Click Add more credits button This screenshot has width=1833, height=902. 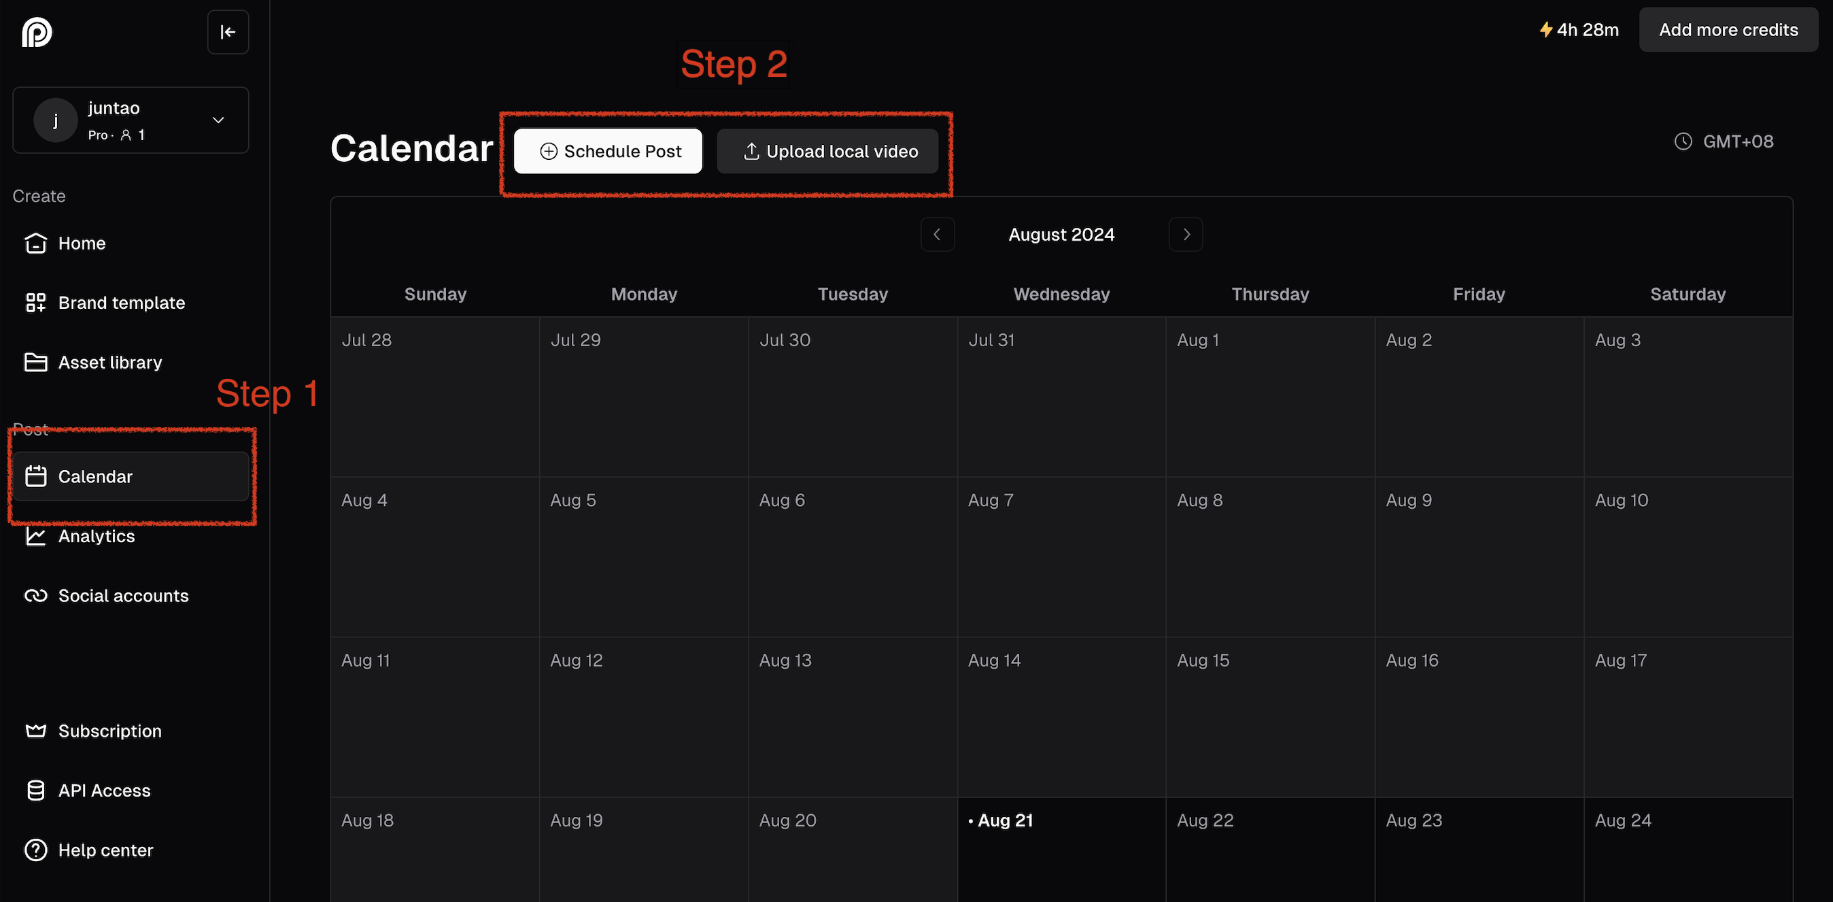[1728, 30]
